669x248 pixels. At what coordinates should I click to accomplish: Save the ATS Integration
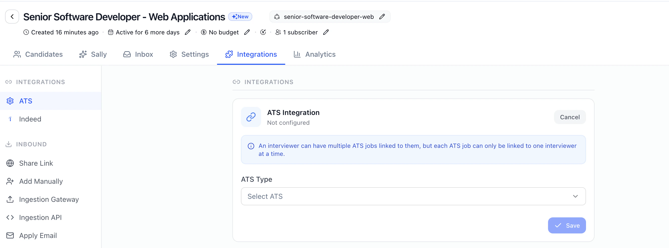tap(567, 225)
